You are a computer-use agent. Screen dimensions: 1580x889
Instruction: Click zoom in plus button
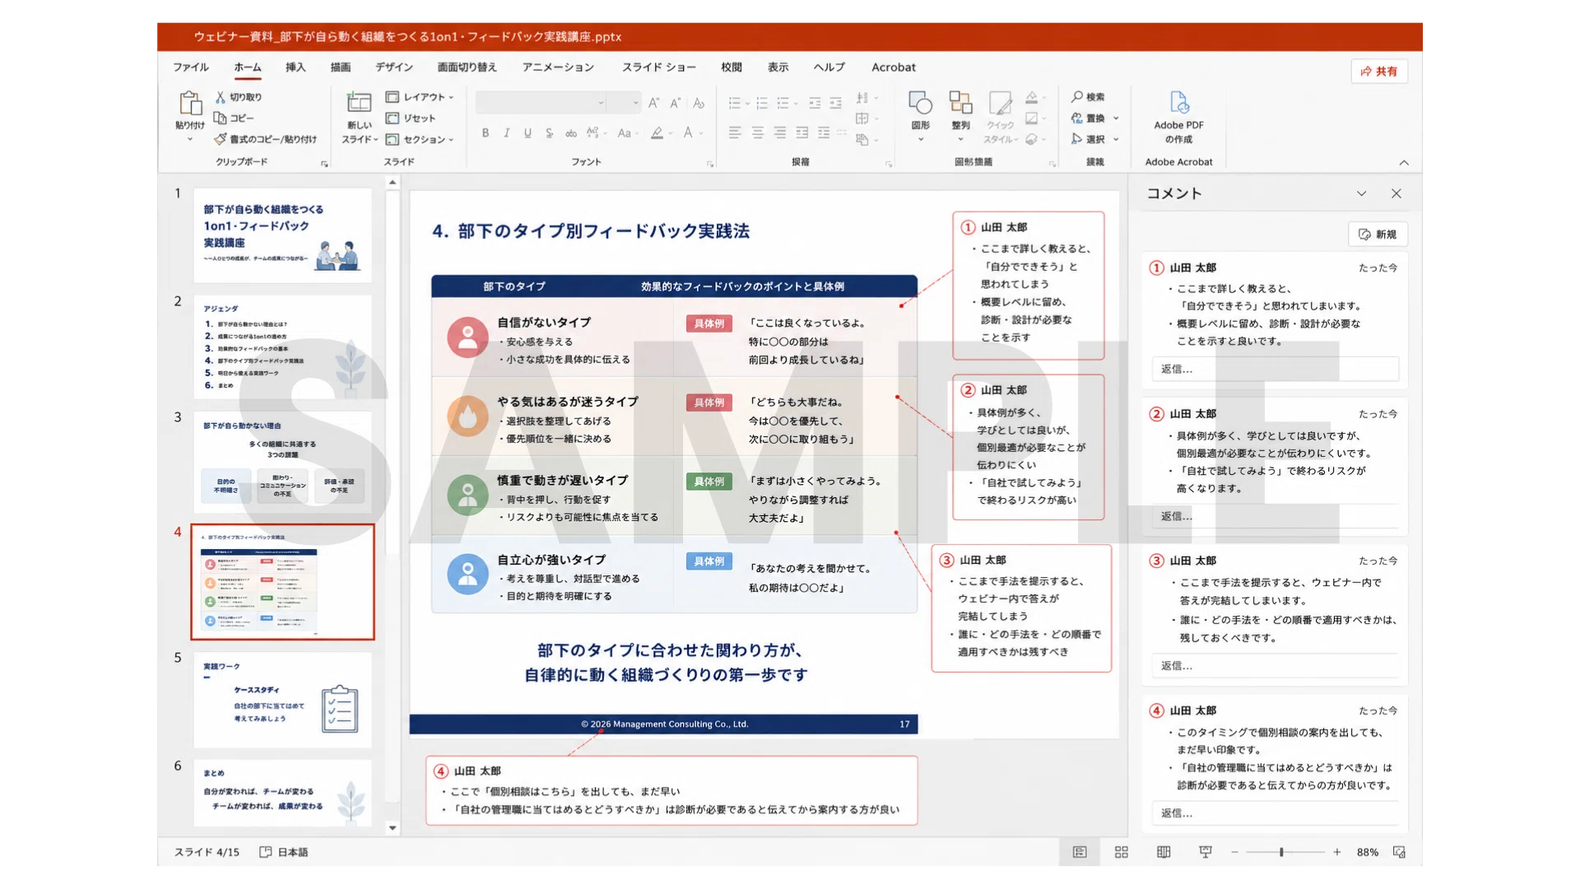coord(1337,852)
